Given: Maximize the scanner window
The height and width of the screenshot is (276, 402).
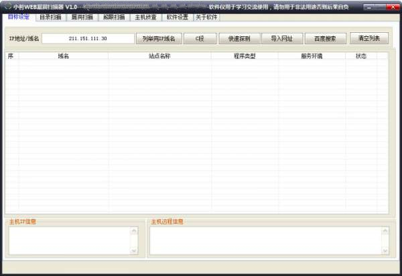Looking at the screenshot, I should click(x=381, y=7).
